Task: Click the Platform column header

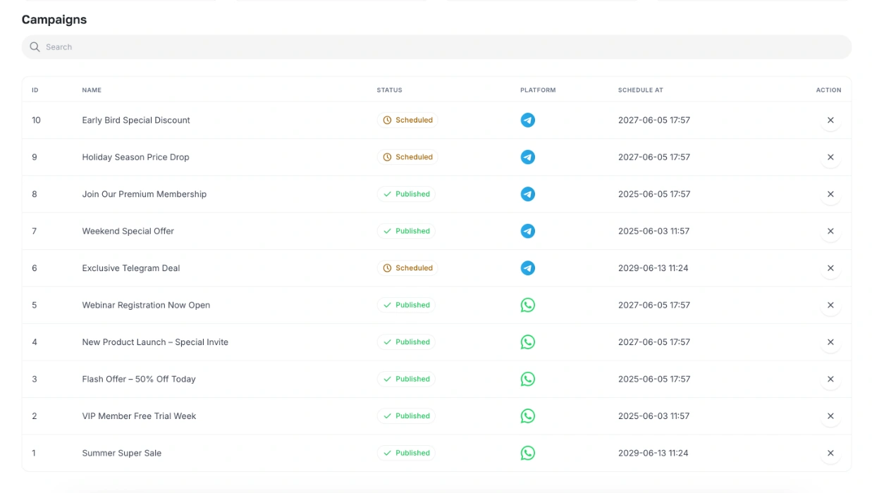Action: [538, 90]
